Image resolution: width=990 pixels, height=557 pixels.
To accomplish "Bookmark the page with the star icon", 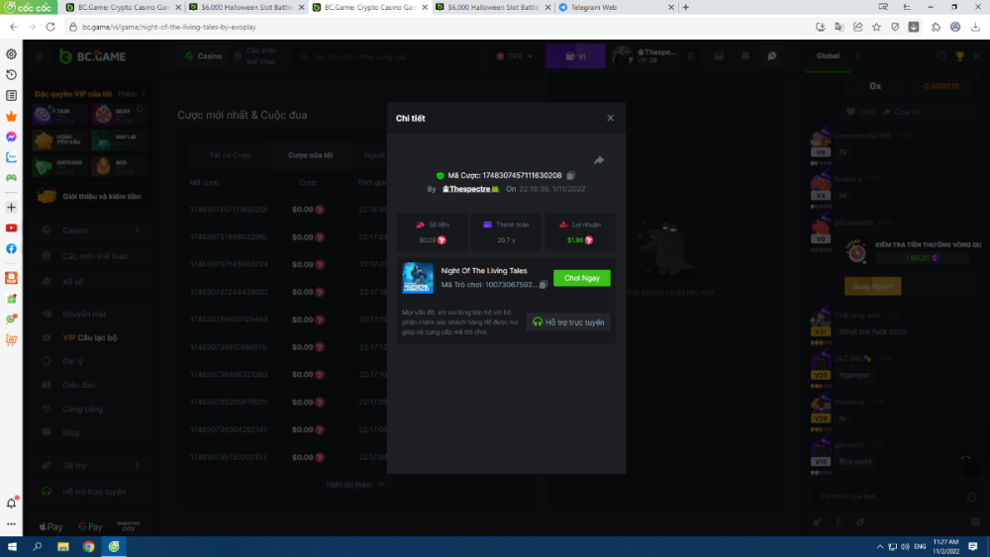I will point(876,27).
